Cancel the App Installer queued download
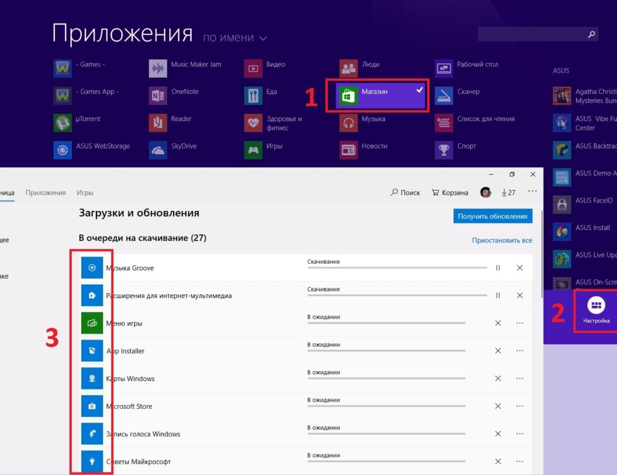Image resolution: width=617 pixels, height=475 pixels. click(x=498, y=351)
